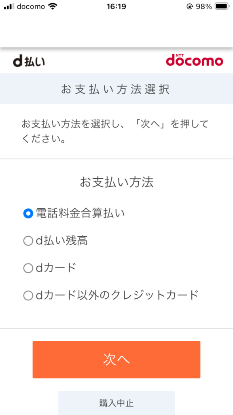Select the dカード radio button
This screenshot has height=415, width=233.
coord(28,268)
